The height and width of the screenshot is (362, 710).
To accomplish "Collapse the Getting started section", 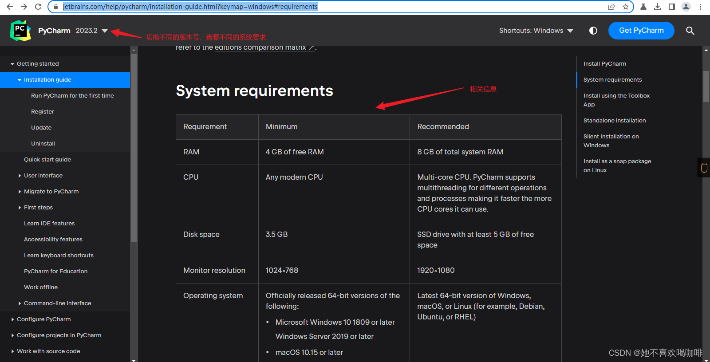I will point(12,64).
